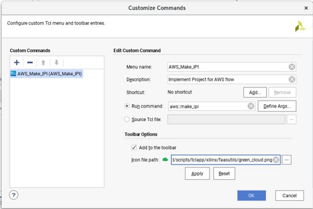
Task: Clear the Icon file path field
Action: tap(276, 160)
